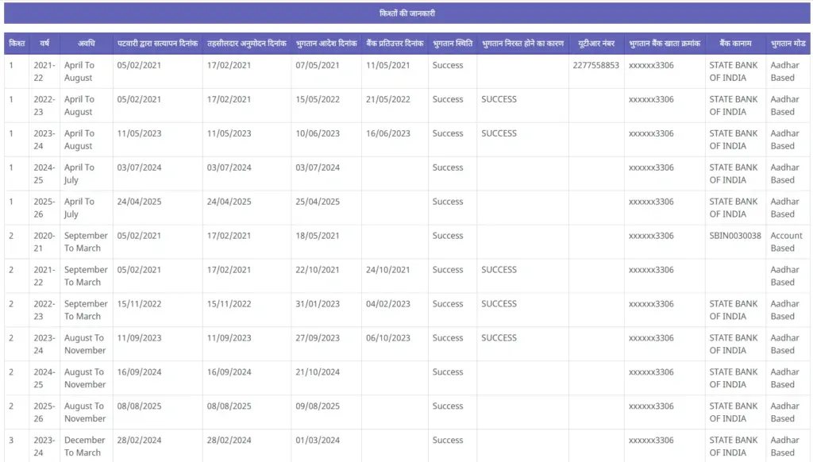The height and width of the screenshot is (462, 813).
Task: Click year 2020-21 cell
Action: pyautogui.click(x=44, y=242)
